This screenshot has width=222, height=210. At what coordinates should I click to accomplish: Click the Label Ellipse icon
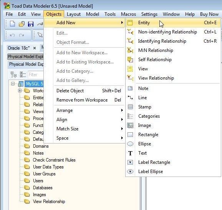coord(130,172)
